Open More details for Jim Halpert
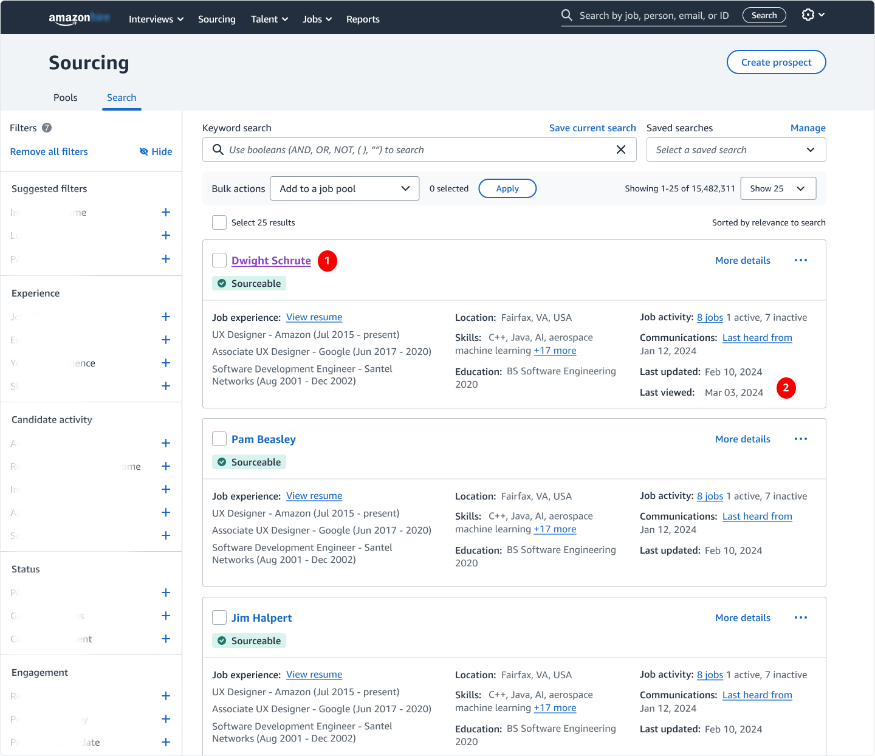Viewport: 875px width, 756px height. 743,617
